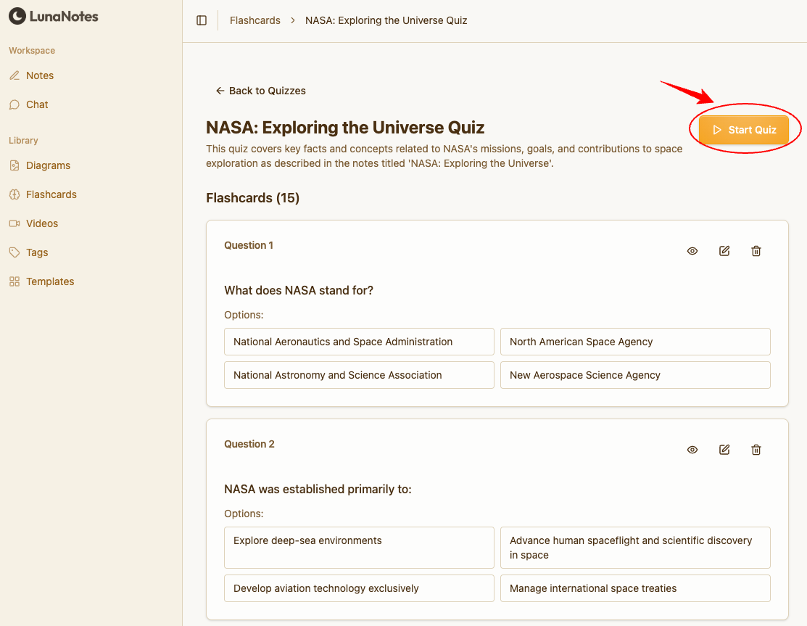The width and height of the screenshot is (807, 626).
Task: Show the answer for Question 2
Action: click(x=692, y=450)
